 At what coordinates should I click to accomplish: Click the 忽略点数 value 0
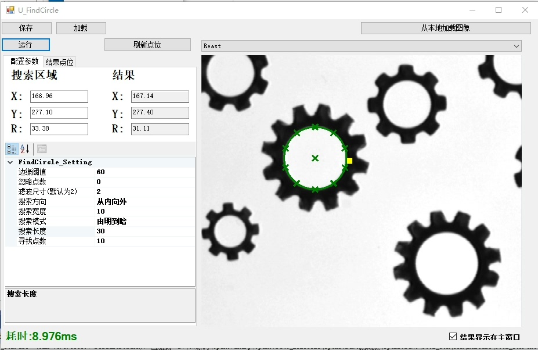[99, 182]
